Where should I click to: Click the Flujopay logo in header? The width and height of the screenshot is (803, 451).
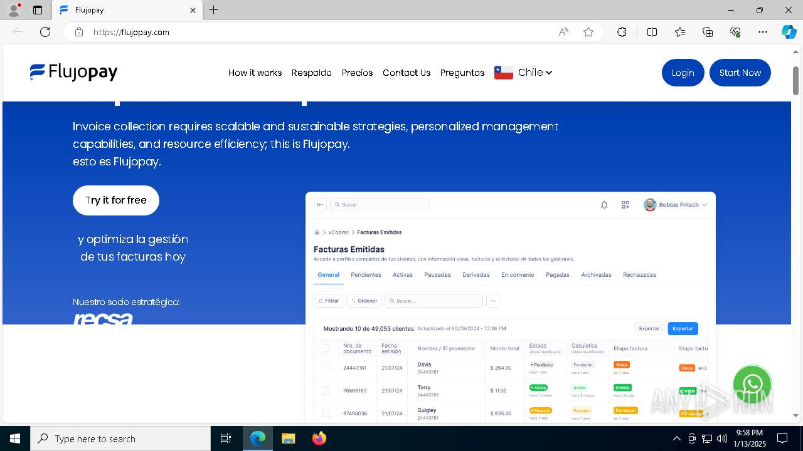pyautogui.click(x=73, y=73)
